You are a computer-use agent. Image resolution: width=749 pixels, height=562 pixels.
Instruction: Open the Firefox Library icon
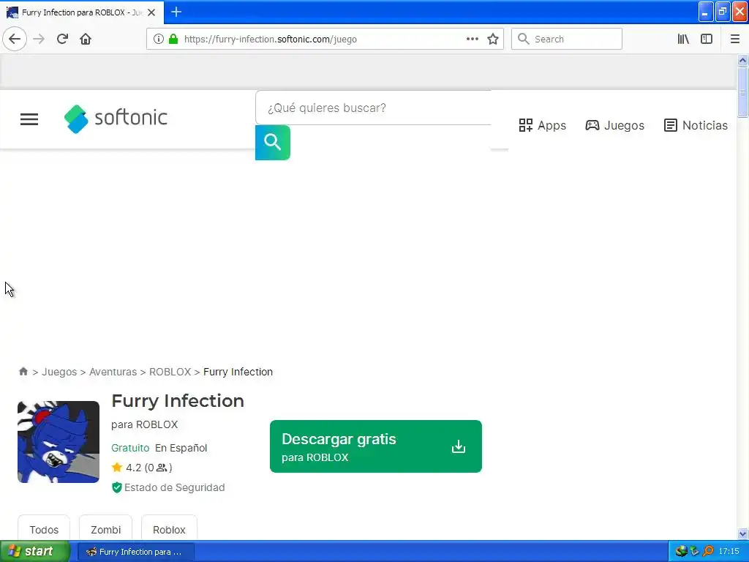[x=683, y=40]
